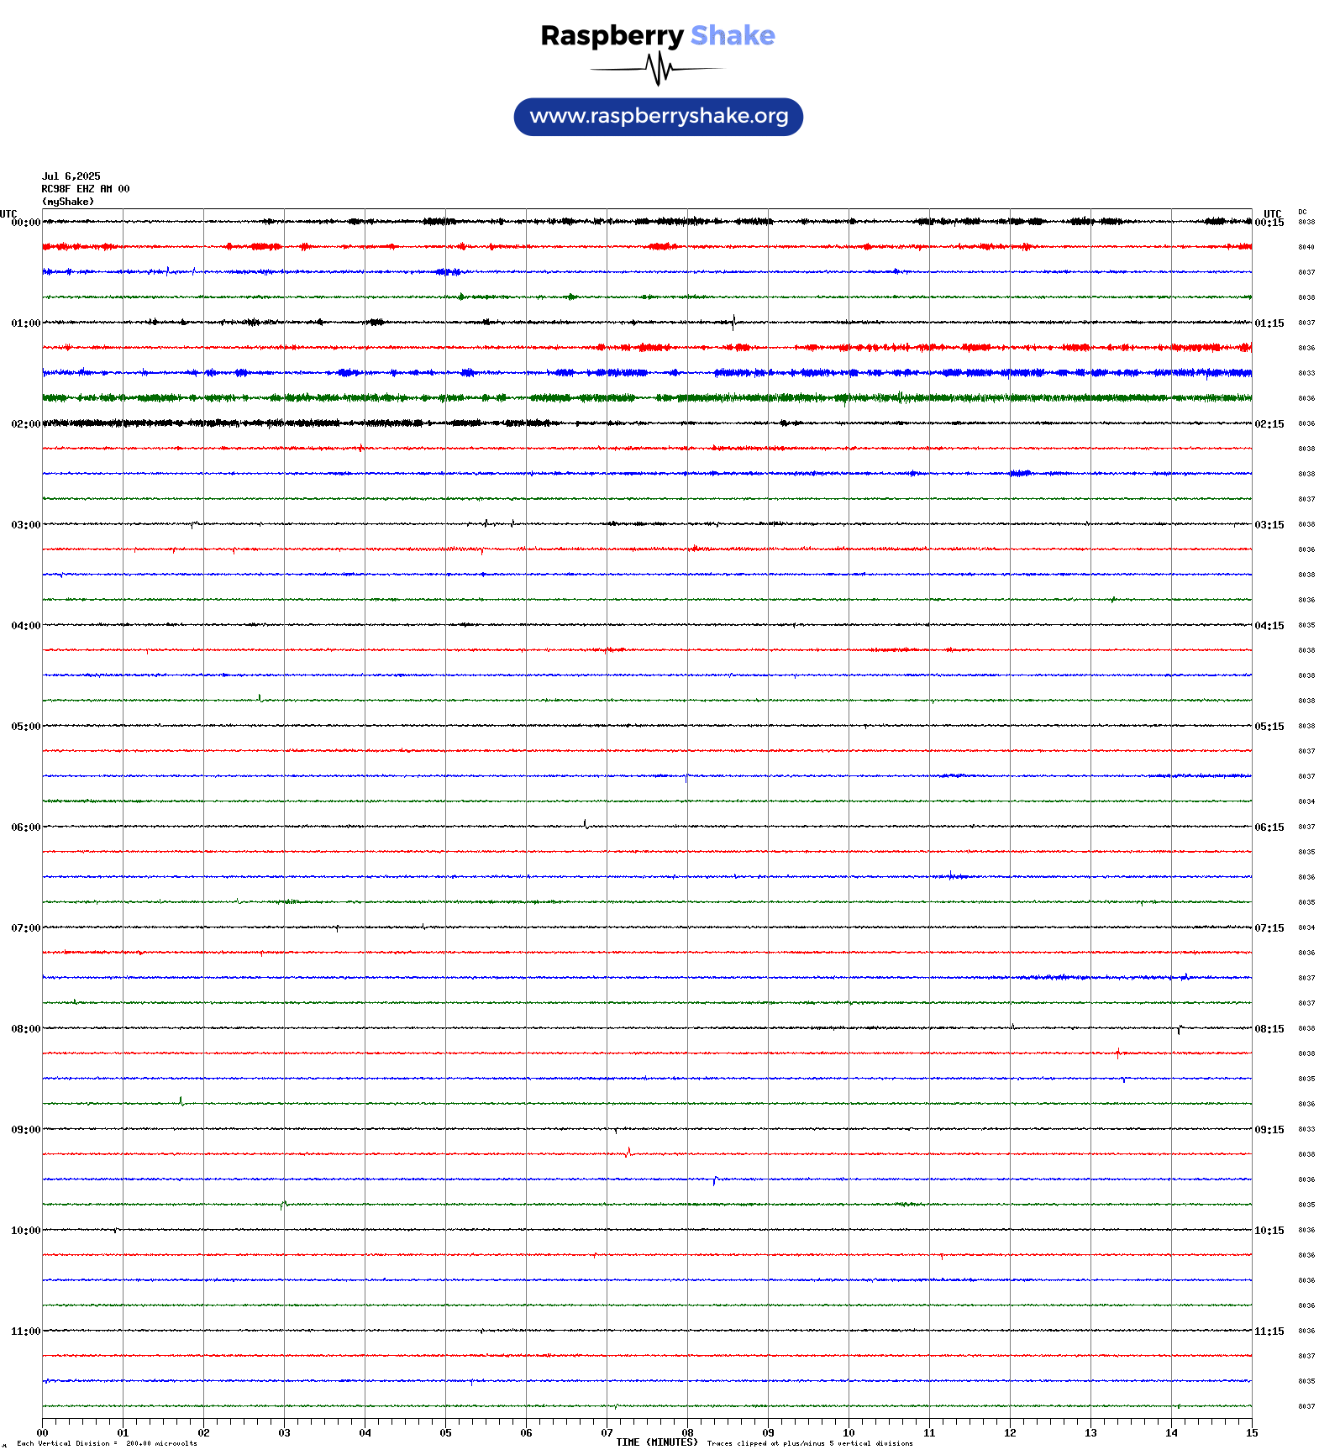Select the 01:00 row time label
Viewport: 1319px width, 1455px height.
click(26, 323)
